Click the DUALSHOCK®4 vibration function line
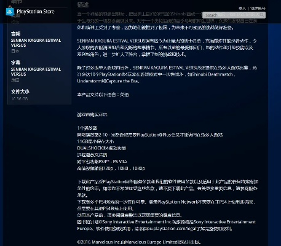Screen dimensions: 281x246 tap(101, 148)
